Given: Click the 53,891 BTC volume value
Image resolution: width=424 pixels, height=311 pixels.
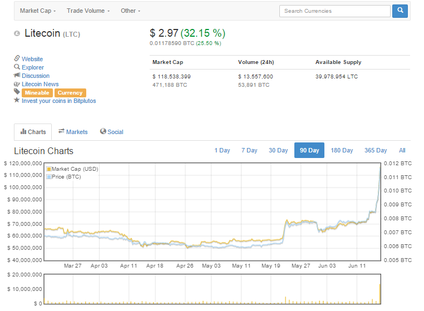Looking at the screenshot, I should [254, 85].
